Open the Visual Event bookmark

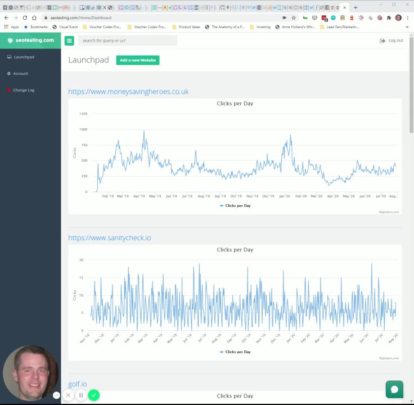pos(65,27)
